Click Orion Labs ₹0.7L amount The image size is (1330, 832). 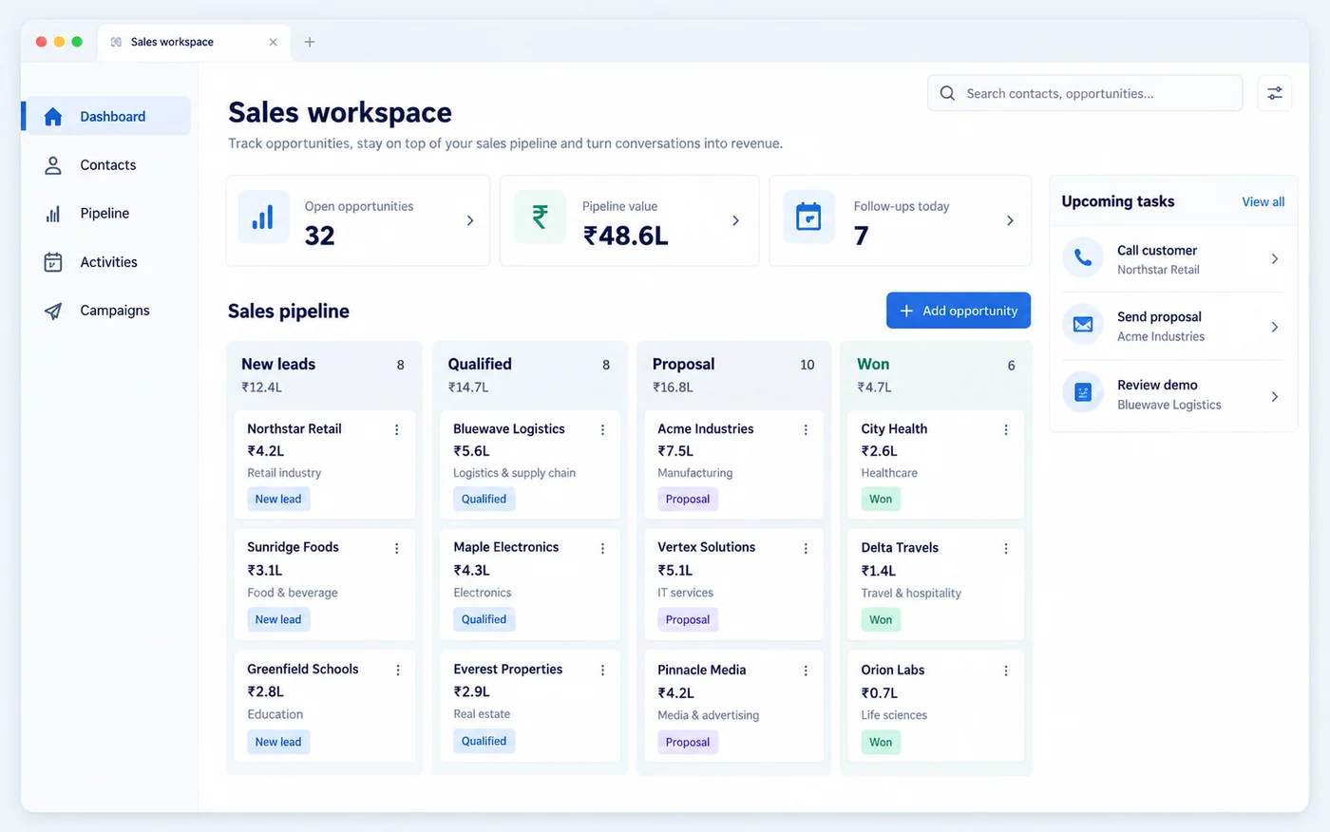pos(880,693)
